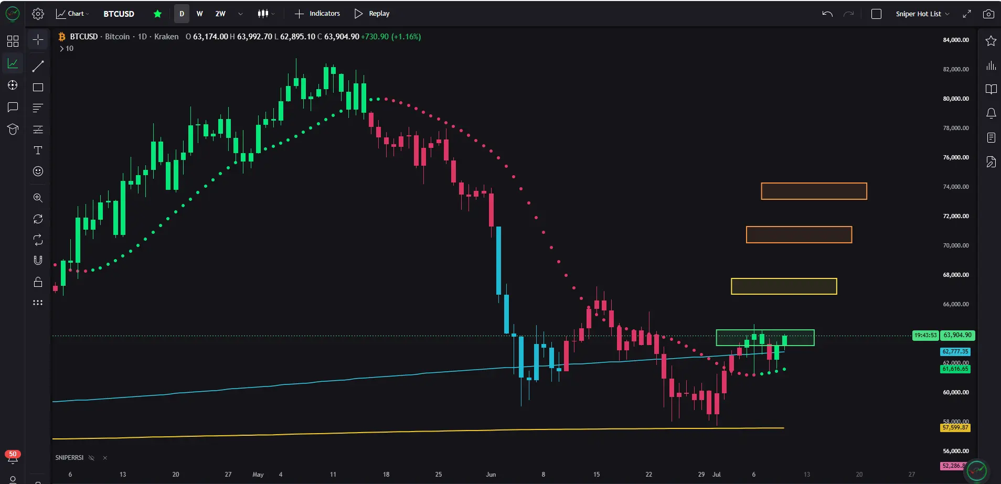Open the chart view icon in the left sidebar

coord(13,63)
